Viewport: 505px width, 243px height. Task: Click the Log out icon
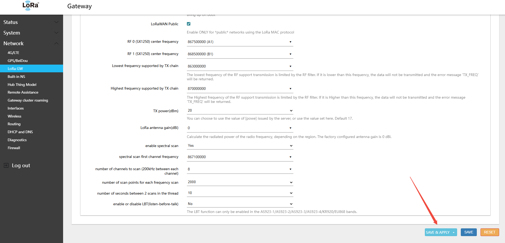(6, 165)
